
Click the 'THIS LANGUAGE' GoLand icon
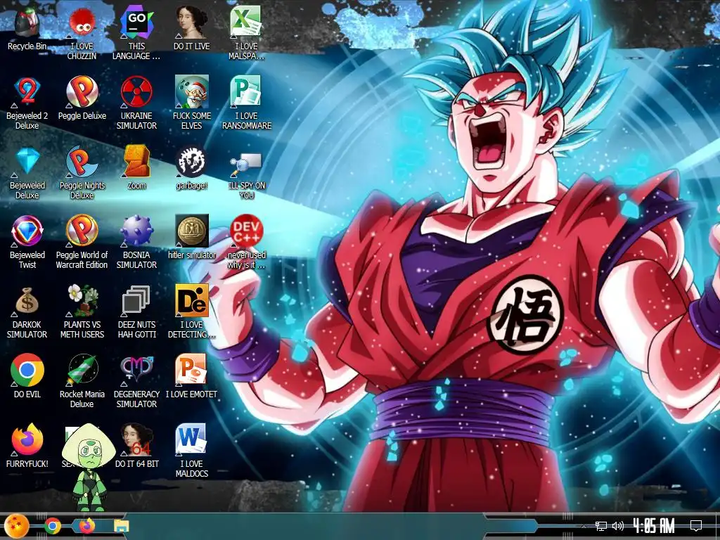(136, 23)
